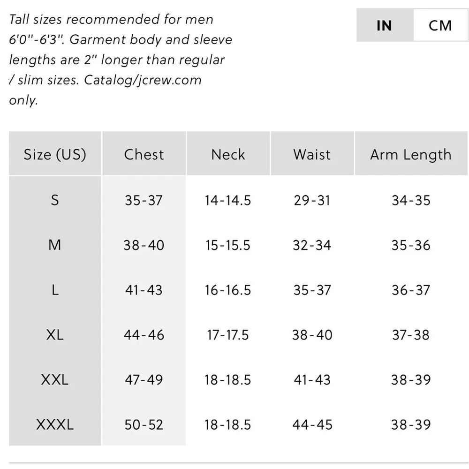Select the Waist column header

(x=312, y=153)
